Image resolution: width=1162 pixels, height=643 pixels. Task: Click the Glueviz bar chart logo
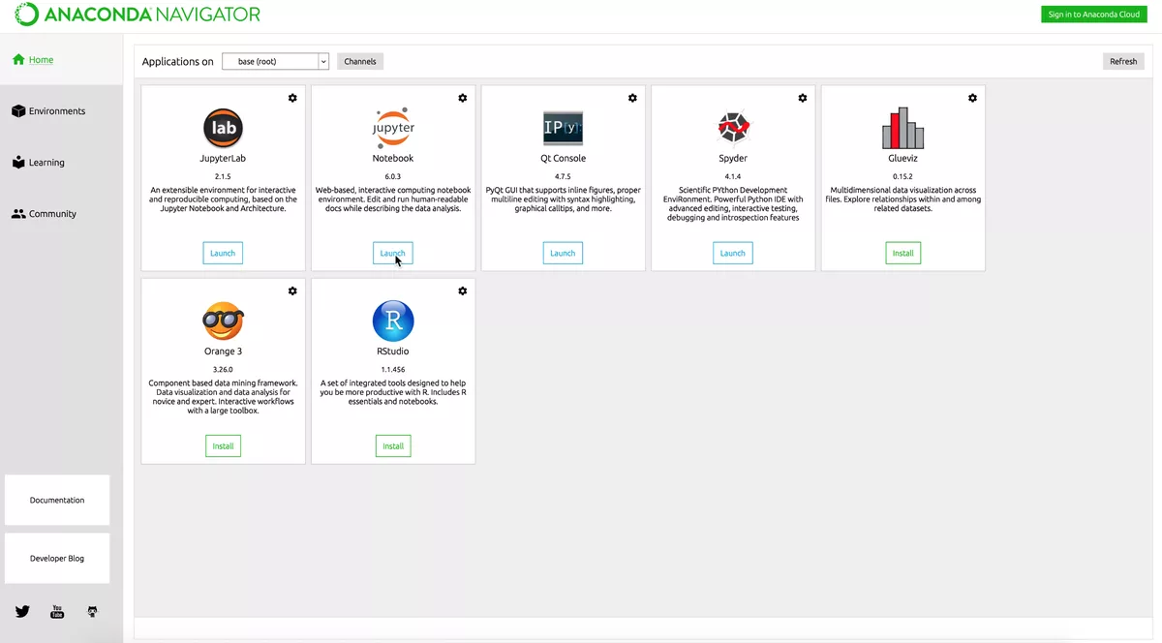(x=902, y=128)
